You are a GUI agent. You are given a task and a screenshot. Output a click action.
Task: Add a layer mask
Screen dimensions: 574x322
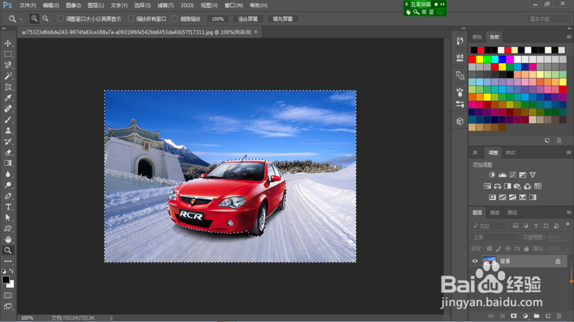(x=514, y=316)
